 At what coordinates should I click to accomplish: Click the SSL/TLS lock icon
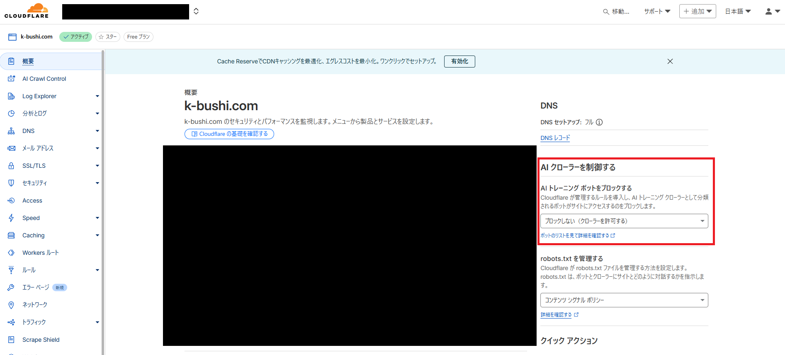[11, 166]
